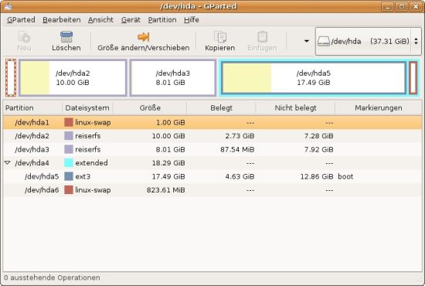Select the small hda6 swap block in disk map
The height and width of the screenshot is (286, 425).
click(413, 78)
